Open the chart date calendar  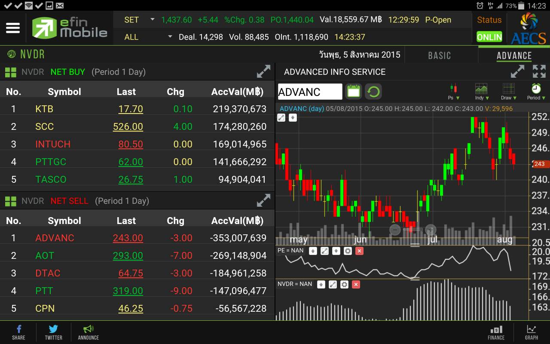353,92
